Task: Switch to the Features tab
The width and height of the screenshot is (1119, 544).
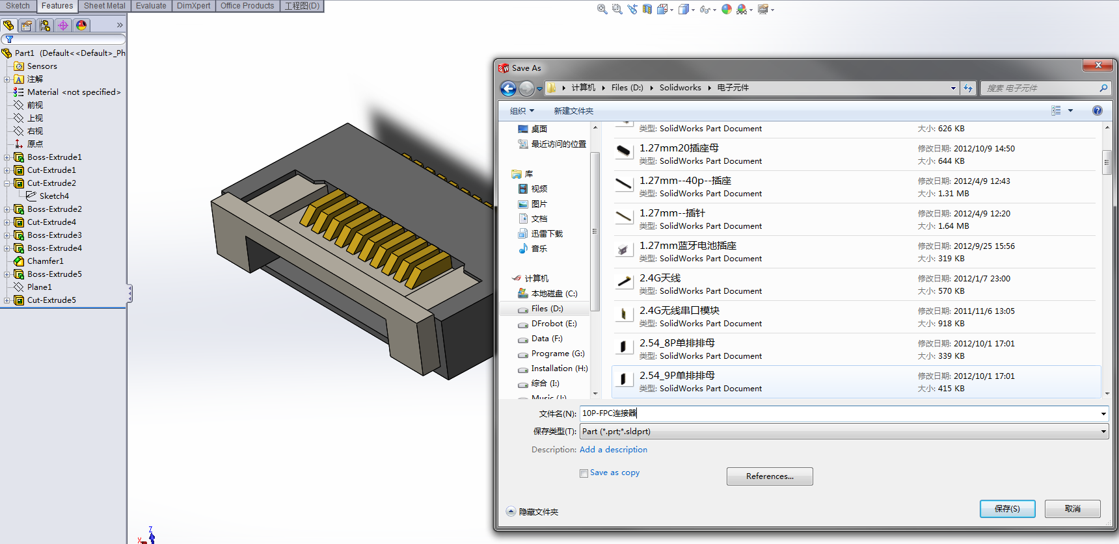Action: pos(57,6)
